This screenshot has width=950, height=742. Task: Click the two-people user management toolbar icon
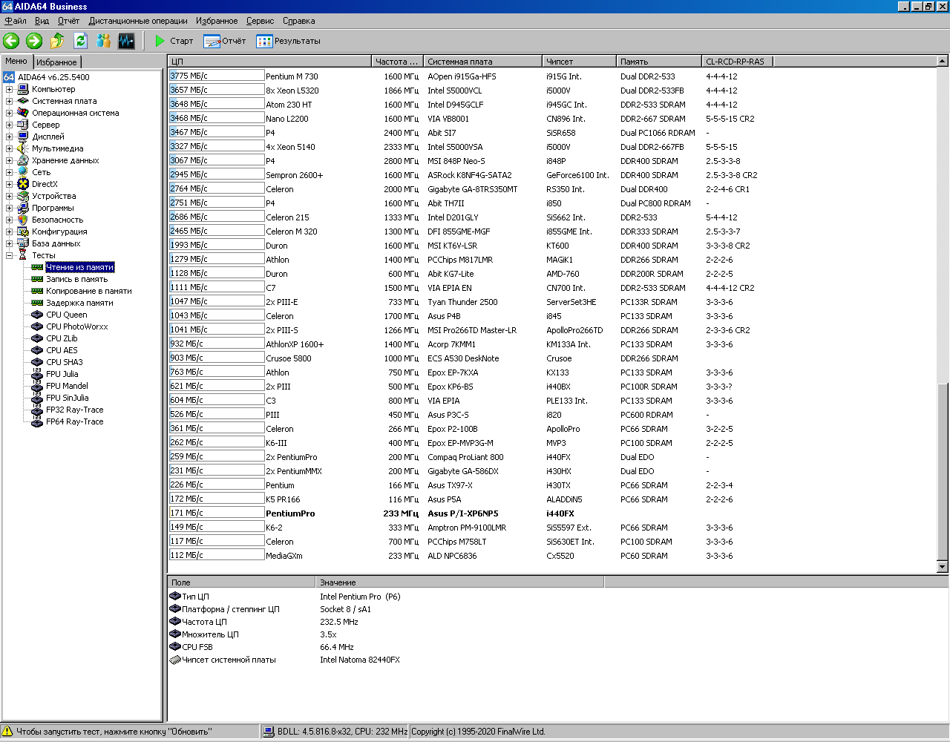pos(103,41)
